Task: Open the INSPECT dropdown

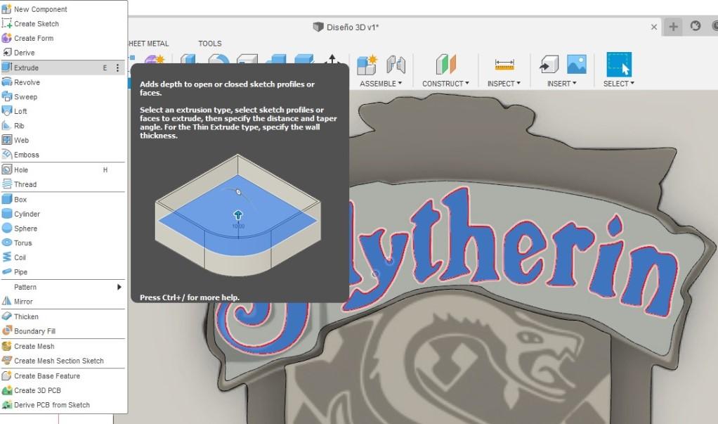Action: click(504, 84)
